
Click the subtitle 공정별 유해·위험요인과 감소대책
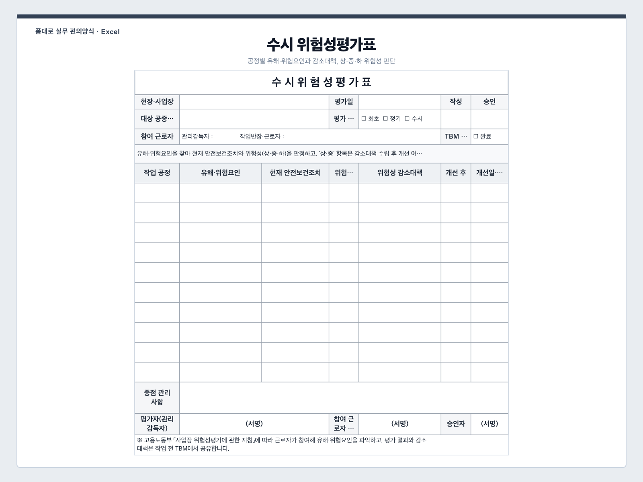click(x=321, y=61)
